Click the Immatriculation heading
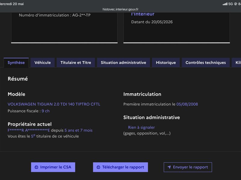This screenshot has height=180, width=241. coord(142,94)
